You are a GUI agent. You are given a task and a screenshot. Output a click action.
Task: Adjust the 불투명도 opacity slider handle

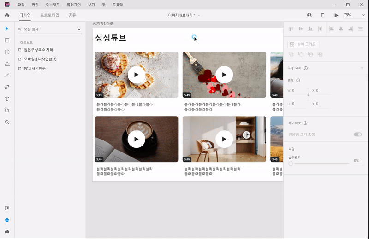click(291, 163)
